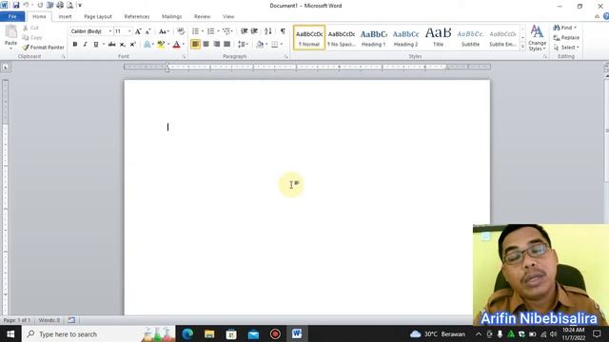Open Line and Paragraph Spacing

click(242, 45)
